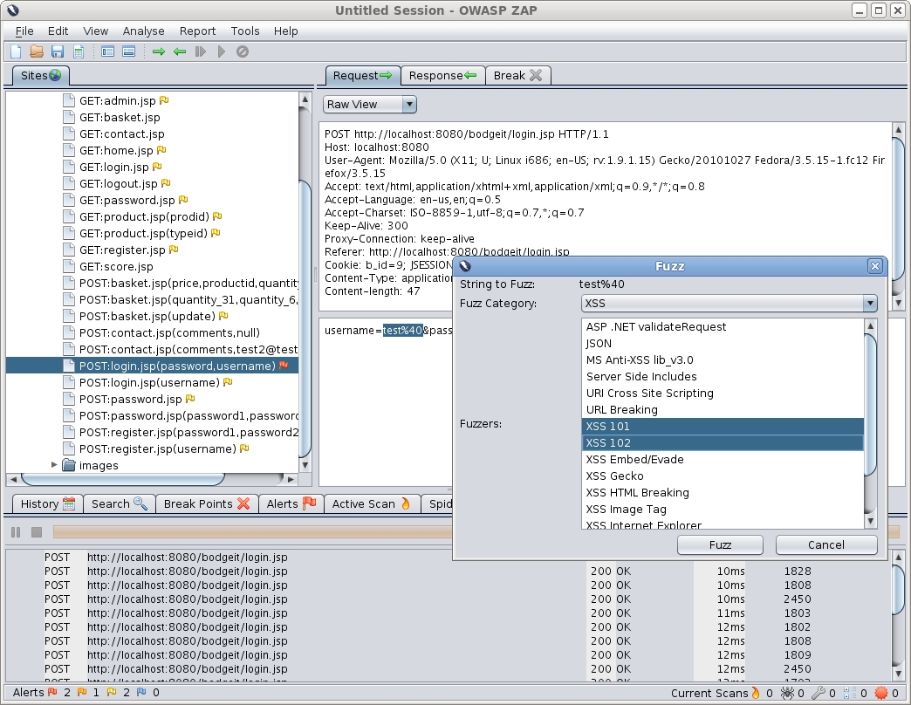Screen dimensions: 911x705
Task: Click the green left arrow break-on-responses icon
Action: [180, 51]
